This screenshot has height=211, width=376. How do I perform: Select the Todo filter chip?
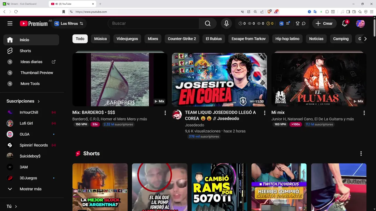pos(80,39)
